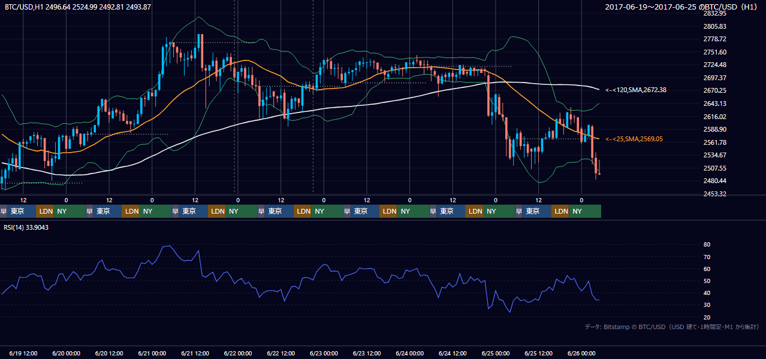The image size is (766, 359).
Task: Select price axis value 2643.13
Action: [x=714, y=104]
